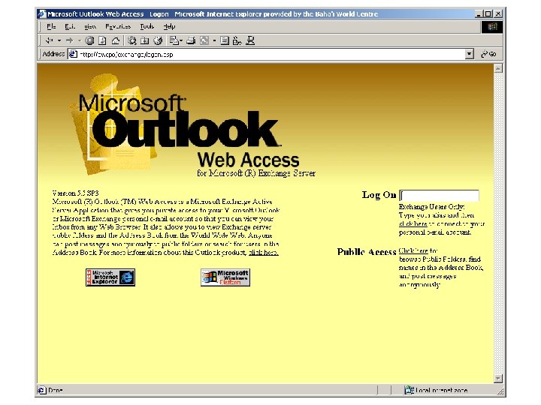The width and height of the screenshot is (541, 405).
Task: Click the vertical scrollbar up arrow
Action: click(x=498, y=68)
